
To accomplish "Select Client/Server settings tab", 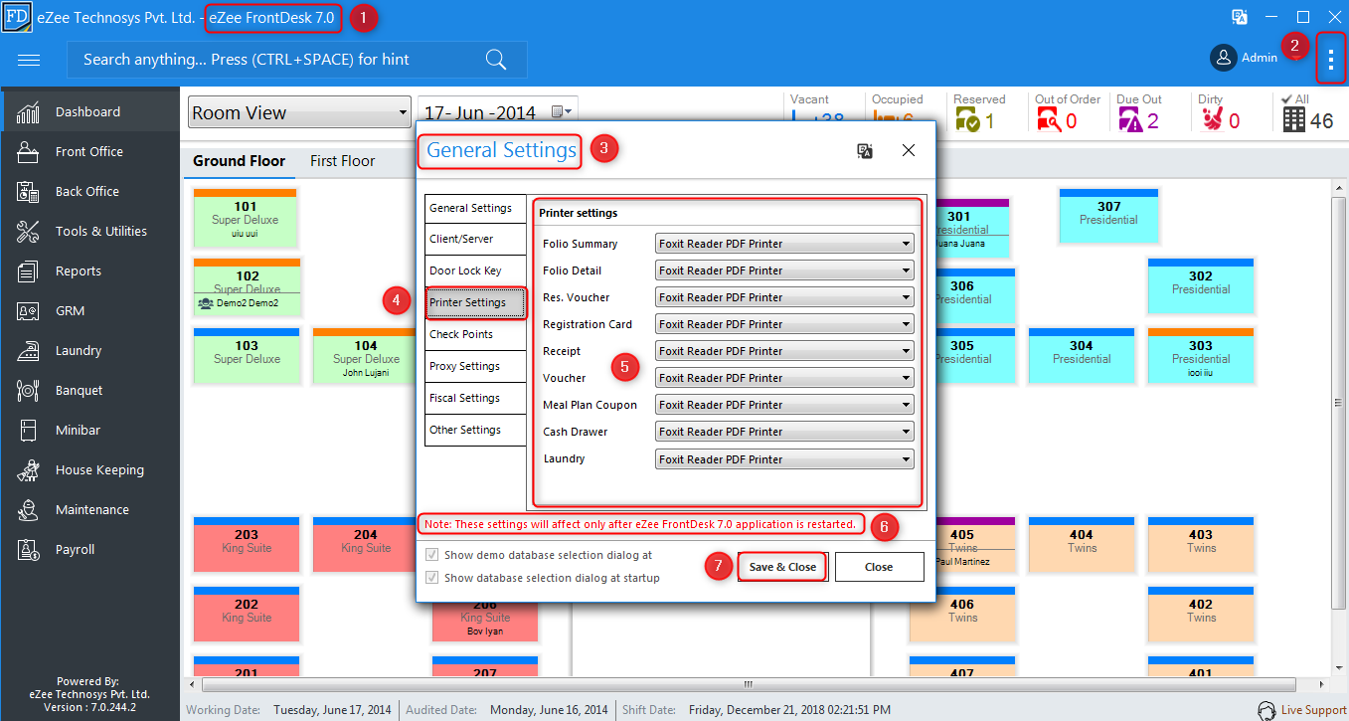I will 475,239.
